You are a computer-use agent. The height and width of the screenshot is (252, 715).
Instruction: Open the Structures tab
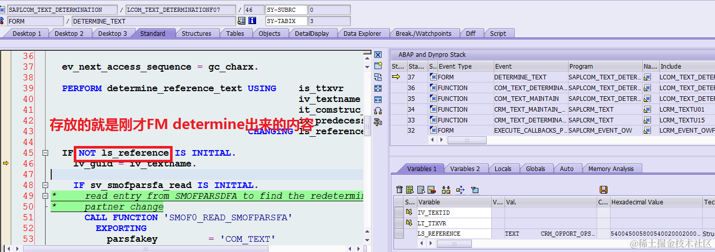tap(196, 33)
